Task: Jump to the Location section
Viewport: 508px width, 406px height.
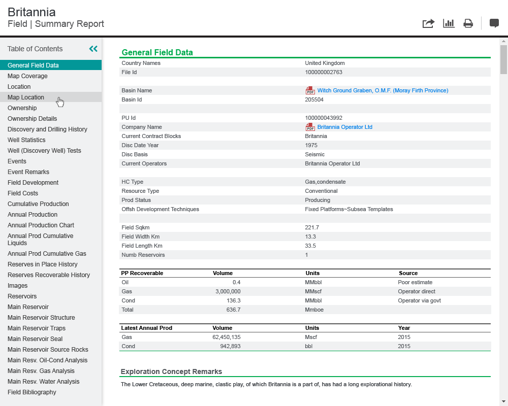Action: [19, 86]
